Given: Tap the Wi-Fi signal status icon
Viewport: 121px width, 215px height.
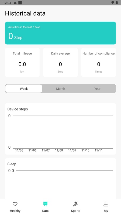Looking at the screenshot, I should pos(113,3).
